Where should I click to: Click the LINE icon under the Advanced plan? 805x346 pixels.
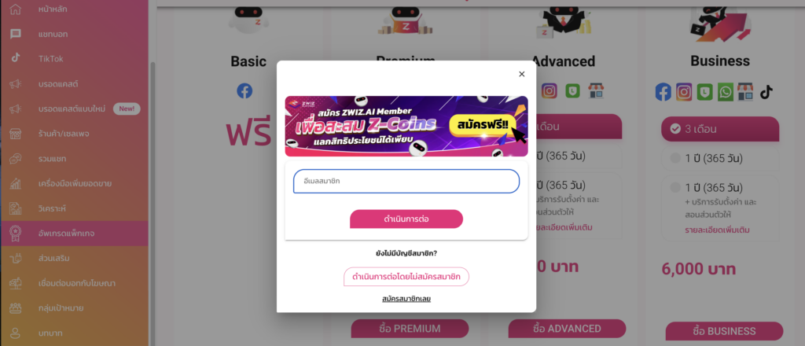[572, 91]
